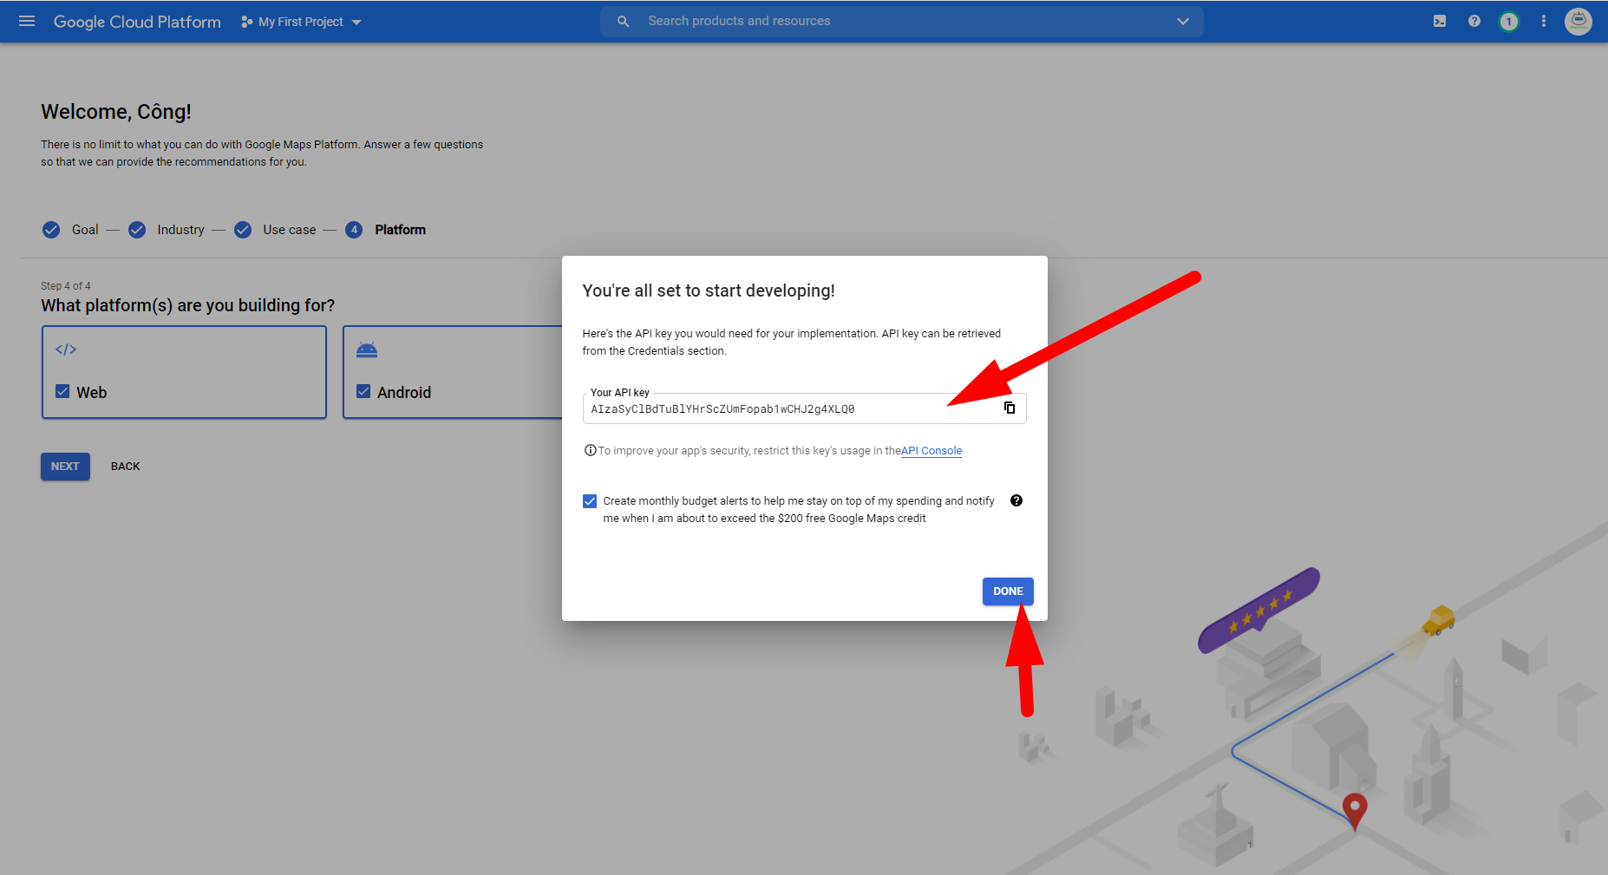
Task: Click budget alerts help tooltip icon
Action: point(1016,500)
